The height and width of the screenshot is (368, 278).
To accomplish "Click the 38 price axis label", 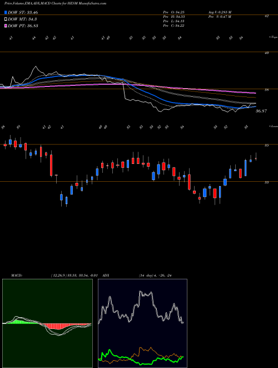I will tap(266, 90).
